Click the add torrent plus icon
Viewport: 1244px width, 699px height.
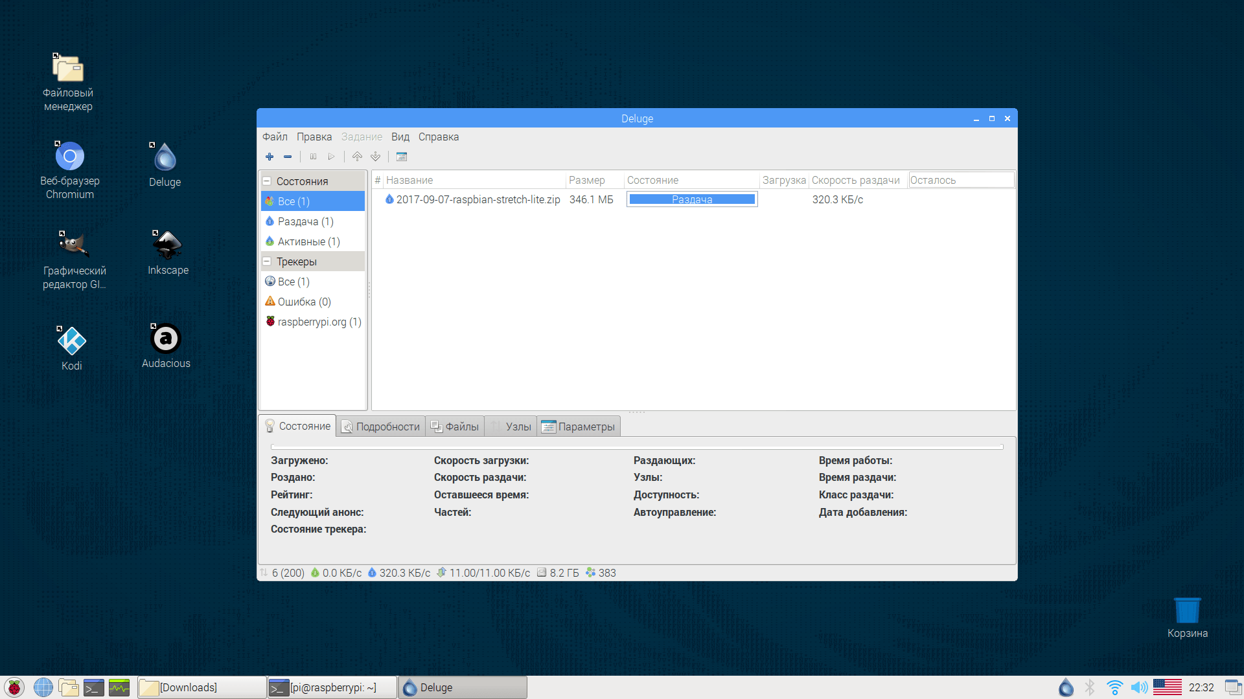pyautogui.click(x=270, y=157)
